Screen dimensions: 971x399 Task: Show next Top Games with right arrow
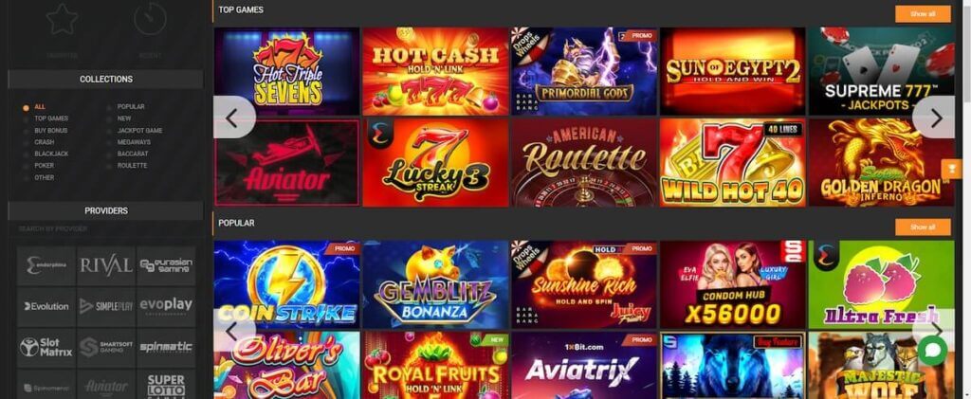pos(935,118)
